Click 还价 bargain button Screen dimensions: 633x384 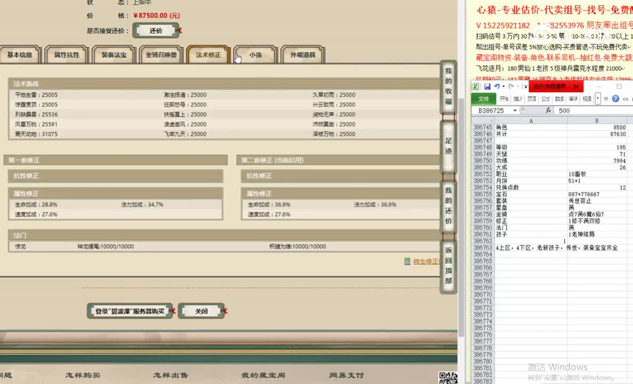(x=156, y=31)
